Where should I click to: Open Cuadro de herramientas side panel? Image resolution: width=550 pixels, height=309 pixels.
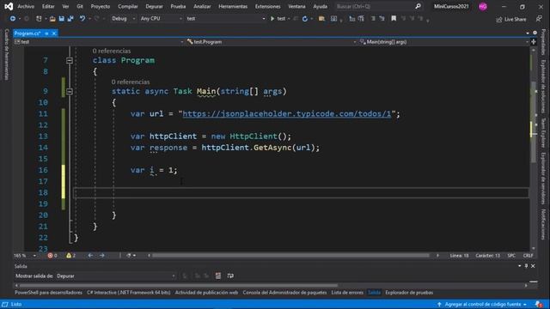tap(7, 55)
